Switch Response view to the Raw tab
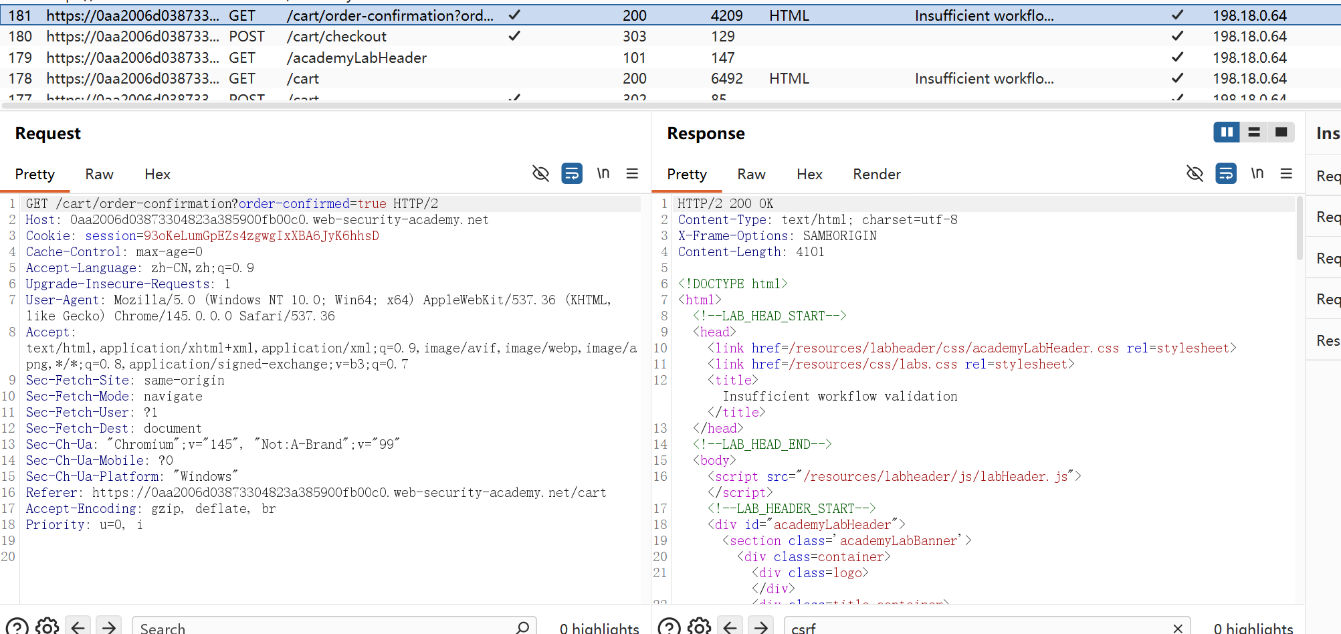The height and width of the screenshot is (634, 1341). pos(751,175)
